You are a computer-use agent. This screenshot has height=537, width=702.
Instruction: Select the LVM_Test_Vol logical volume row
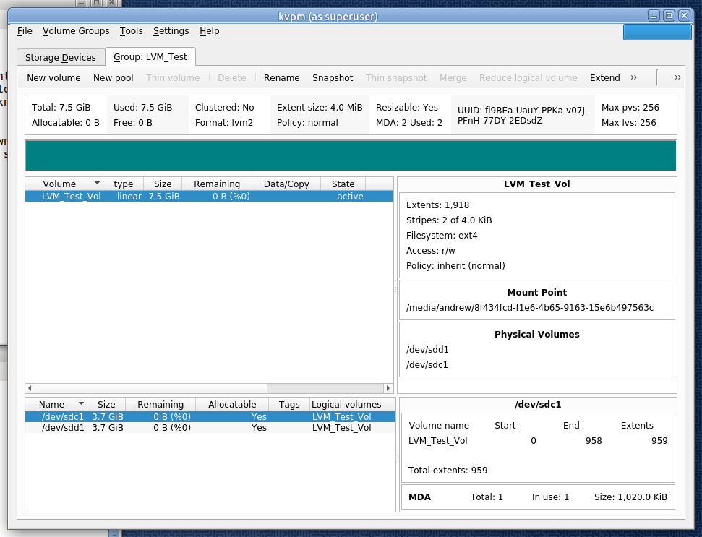209,197
